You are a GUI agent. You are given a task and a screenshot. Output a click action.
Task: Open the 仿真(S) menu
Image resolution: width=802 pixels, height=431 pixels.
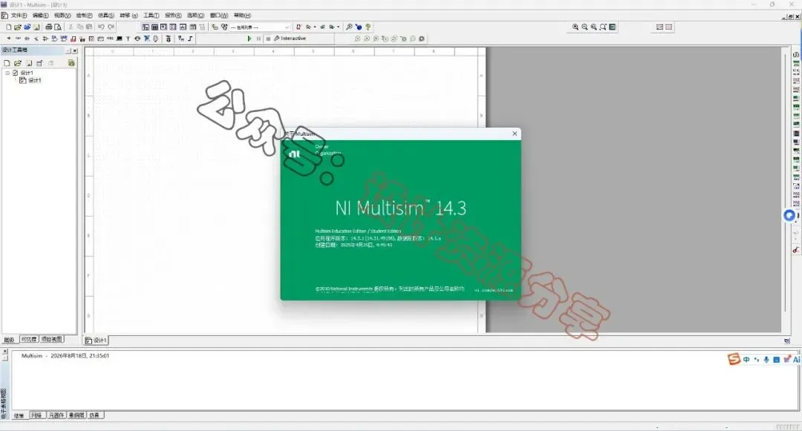106,16
